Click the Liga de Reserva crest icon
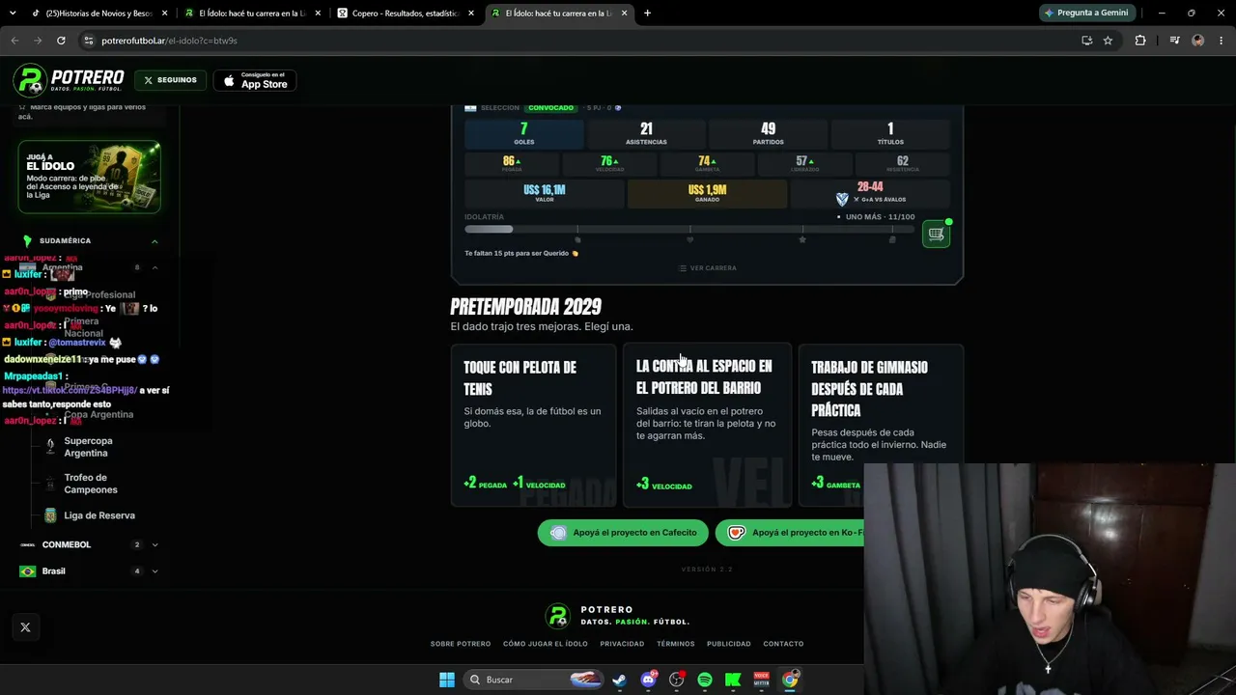 [50, 515]
